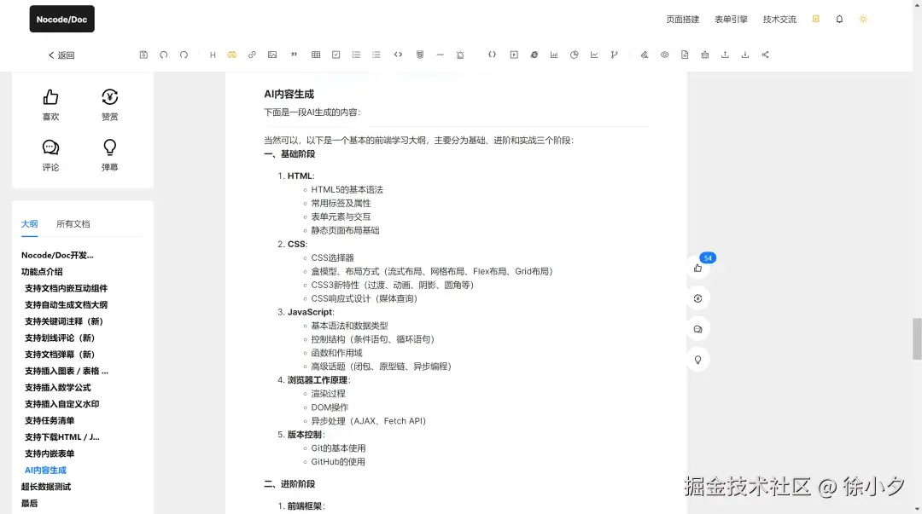Viewport: 922px width, 514px height.
Task: Open the 表单引擎 menu item
Action: (730, 18)
